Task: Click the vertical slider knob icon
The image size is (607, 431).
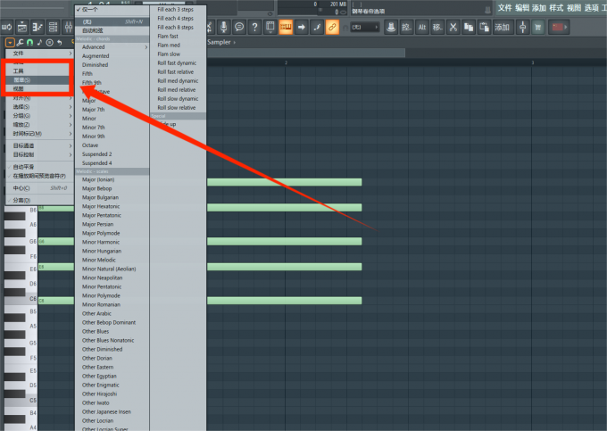Action: click(x=522, y=27)
